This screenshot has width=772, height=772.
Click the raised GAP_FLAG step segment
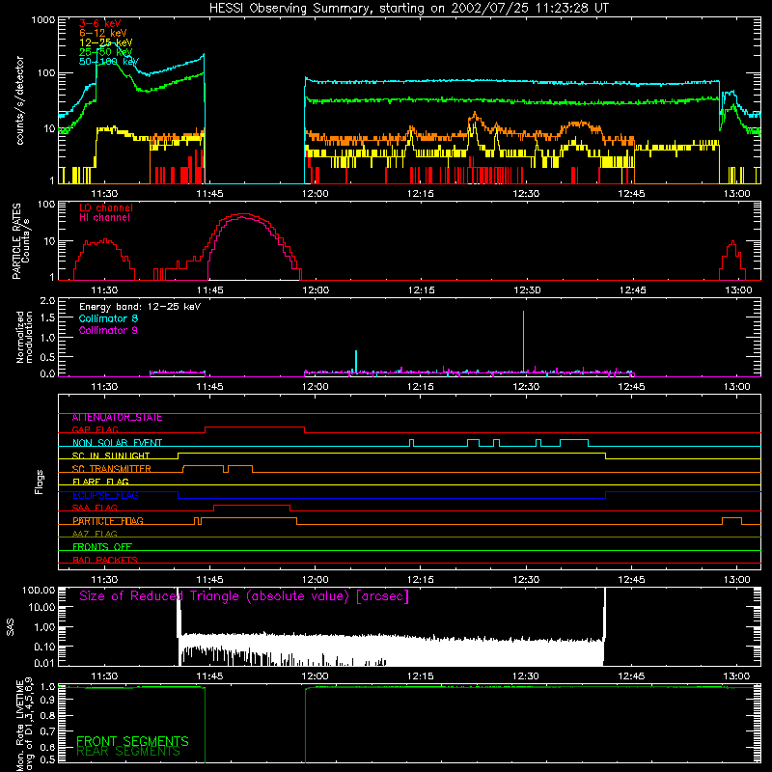255,427
